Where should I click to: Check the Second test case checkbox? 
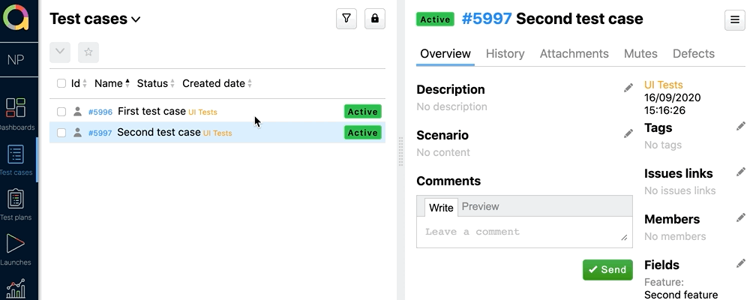(61, 133)
